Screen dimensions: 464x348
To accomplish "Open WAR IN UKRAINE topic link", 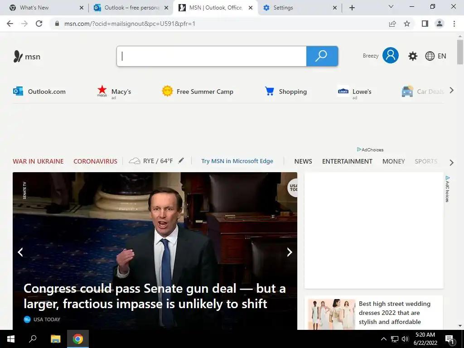I will (38, 161).
